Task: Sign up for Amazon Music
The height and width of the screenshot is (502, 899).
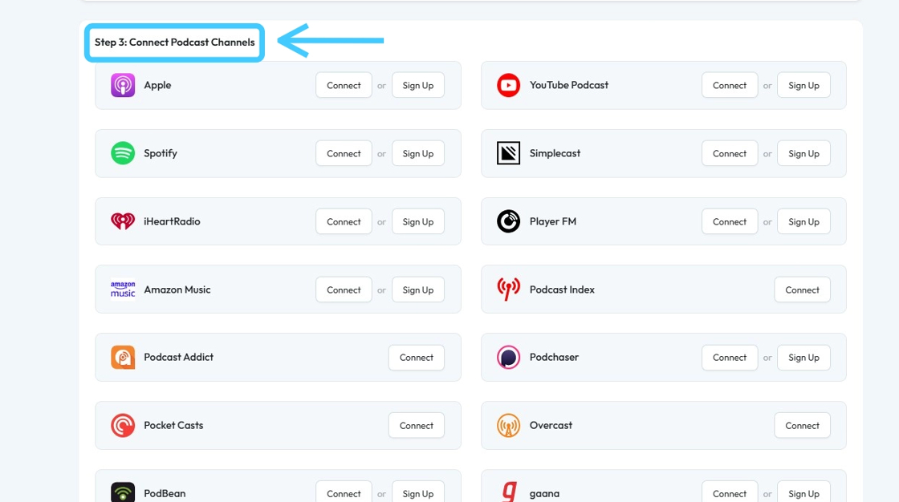Action: (418, 290)
